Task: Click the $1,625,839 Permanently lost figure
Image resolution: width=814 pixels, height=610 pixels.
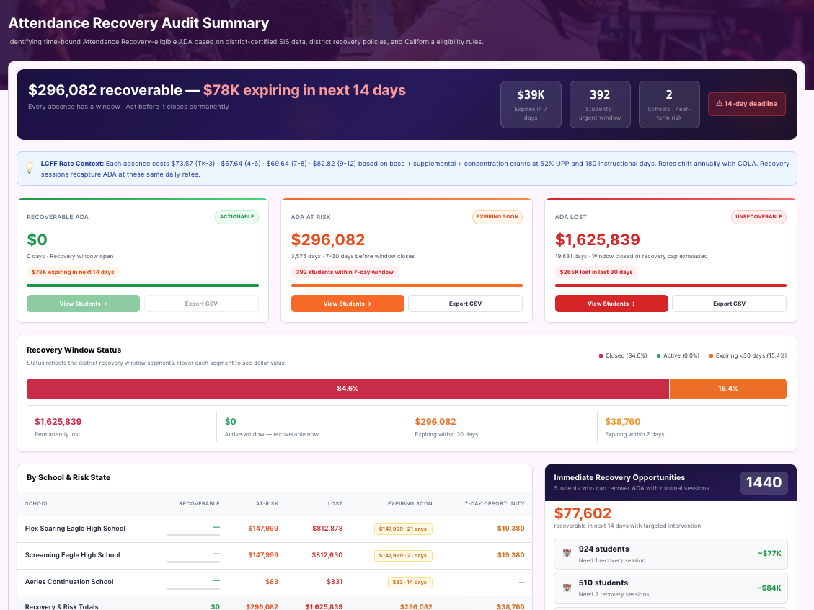Action: tap(58, 422)
